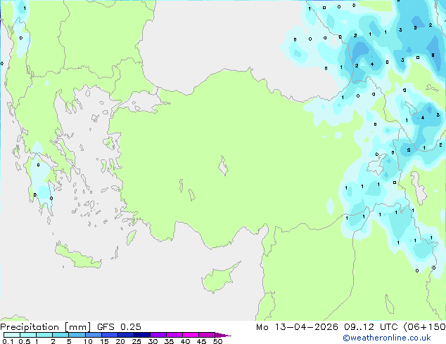
Task: Click the 10–15 mm legend swatch
Action: (x=93, y=335)
